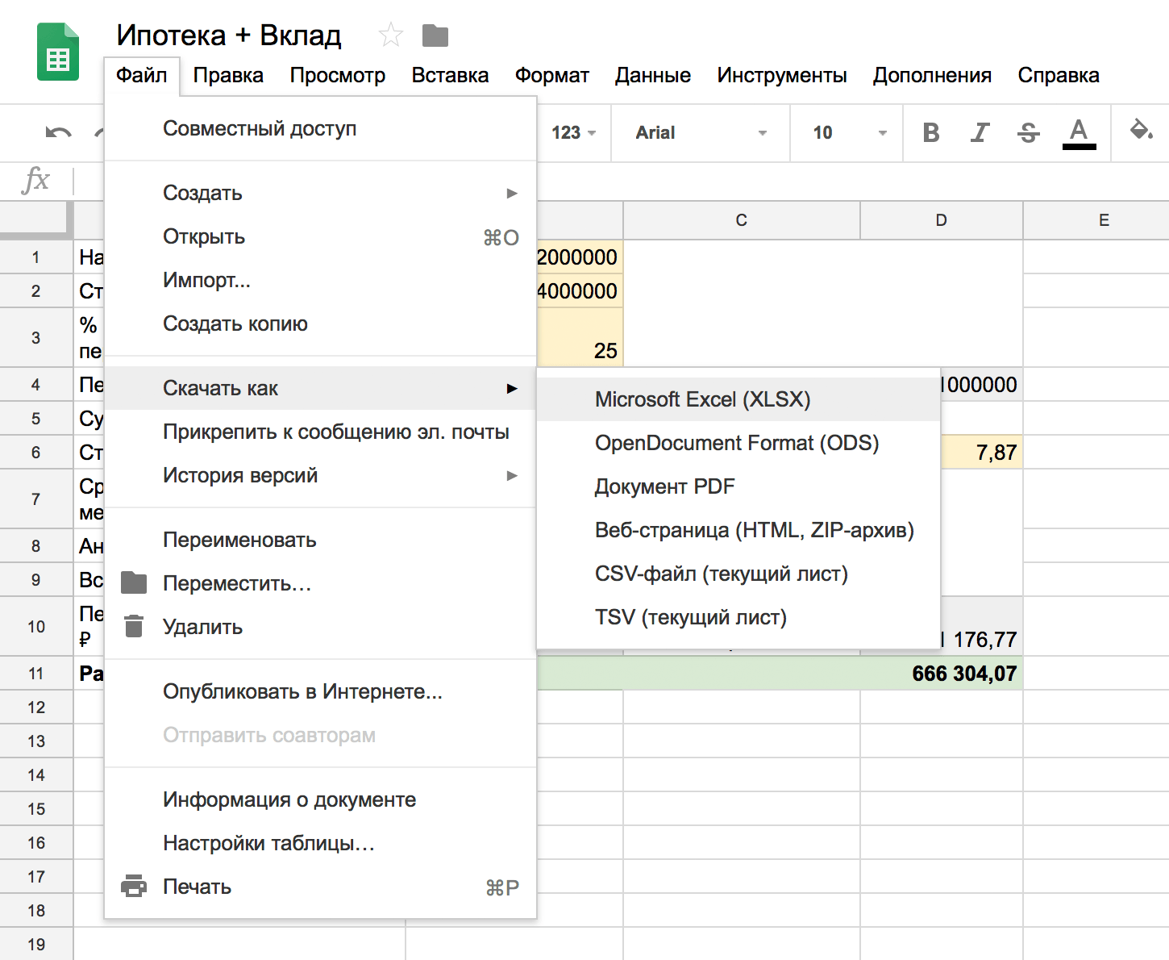The width and height of the screenshot is (1169, 960).
Task: Select column C header
Action: point(742,220)
